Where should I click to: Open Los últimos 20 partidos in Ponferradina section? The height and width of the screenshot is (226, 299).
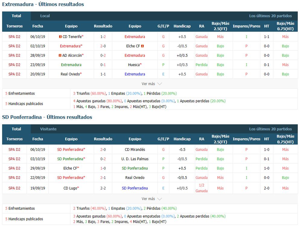(x=270, y=129)
